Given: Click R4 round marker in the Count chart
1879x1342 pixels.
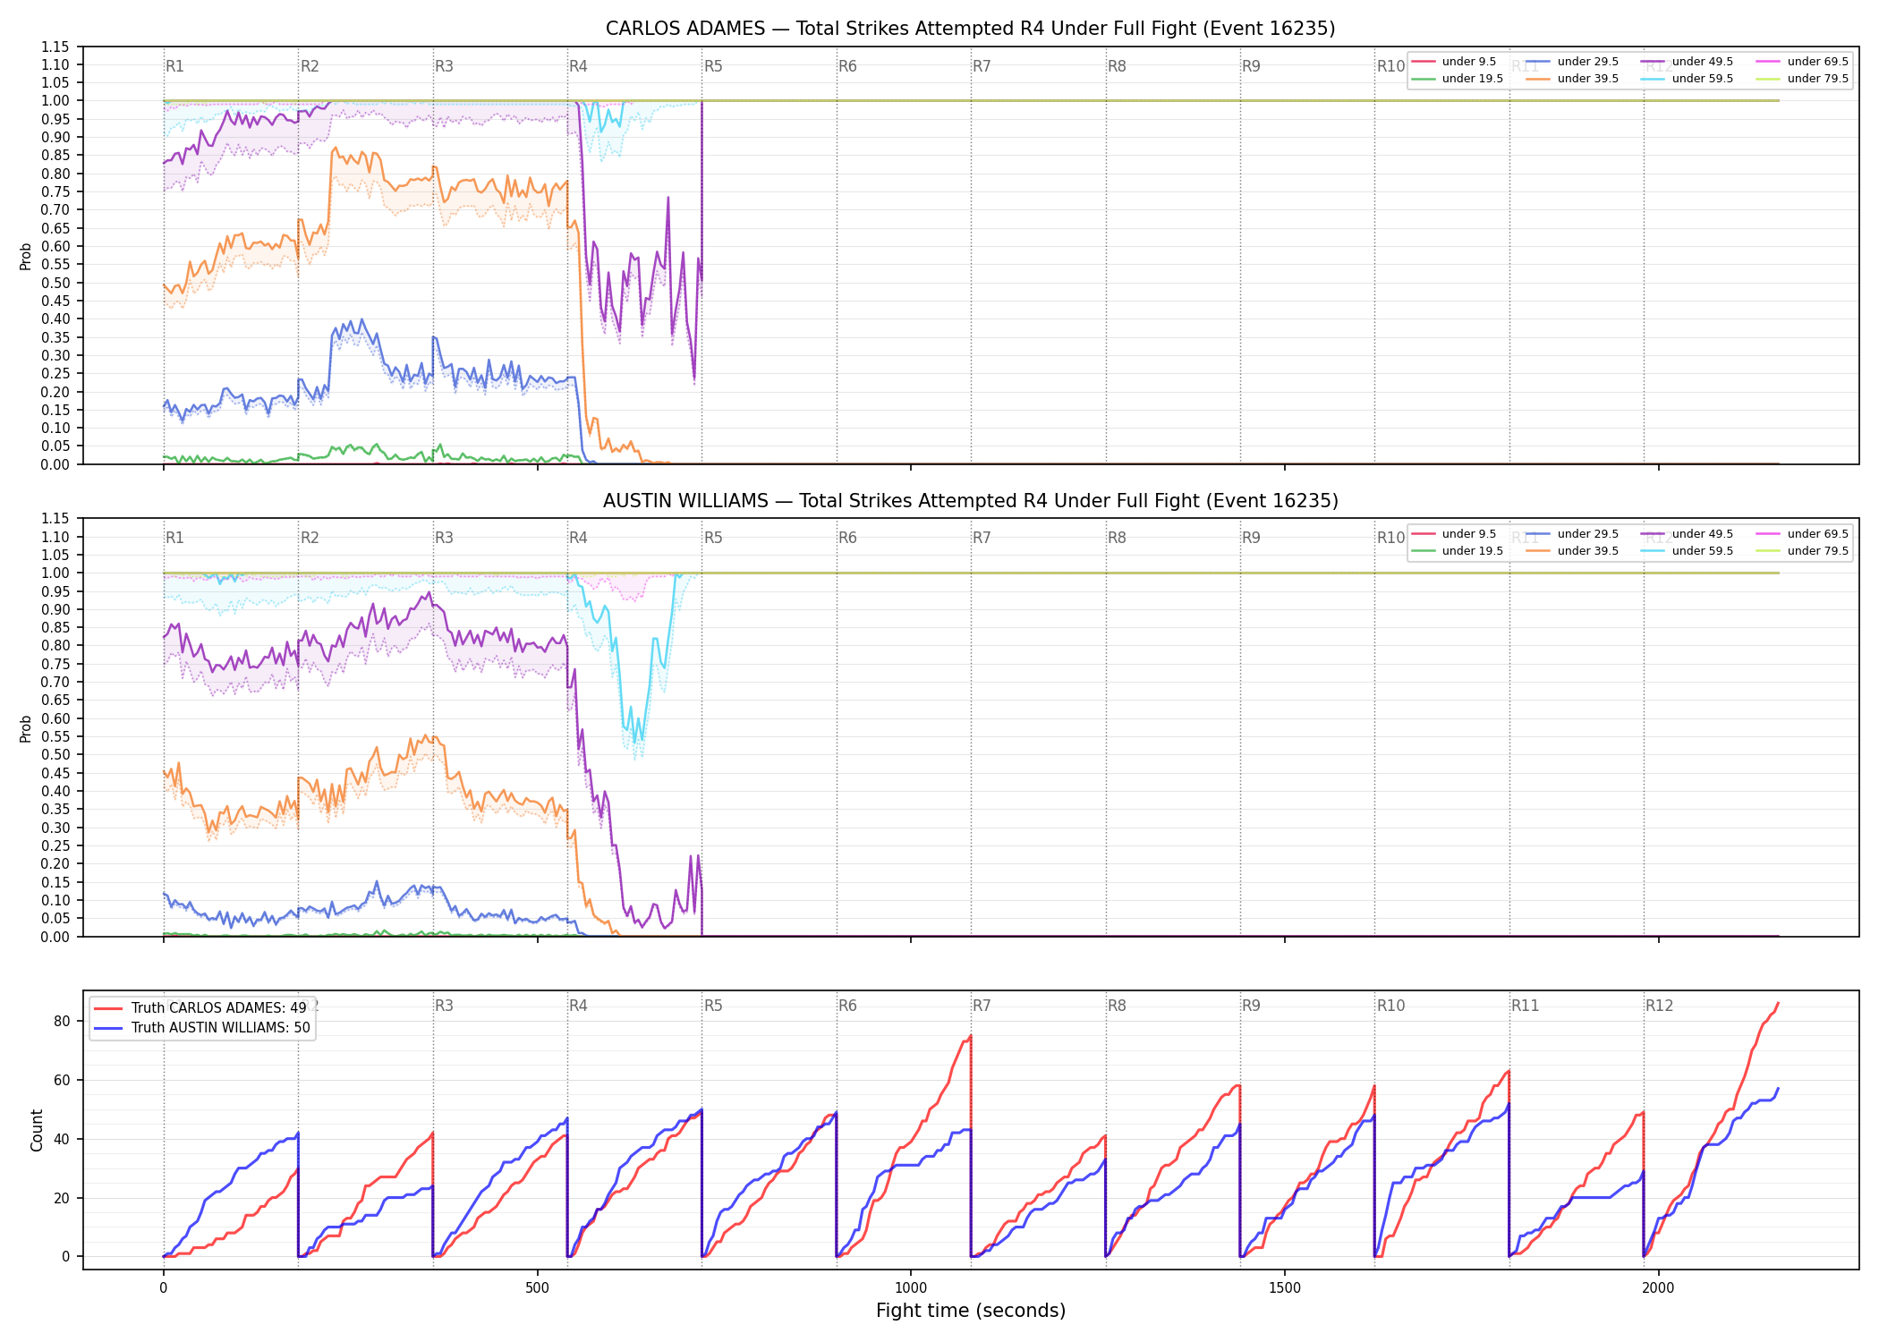Looking at the screenshot, I should pos(578,1006).
